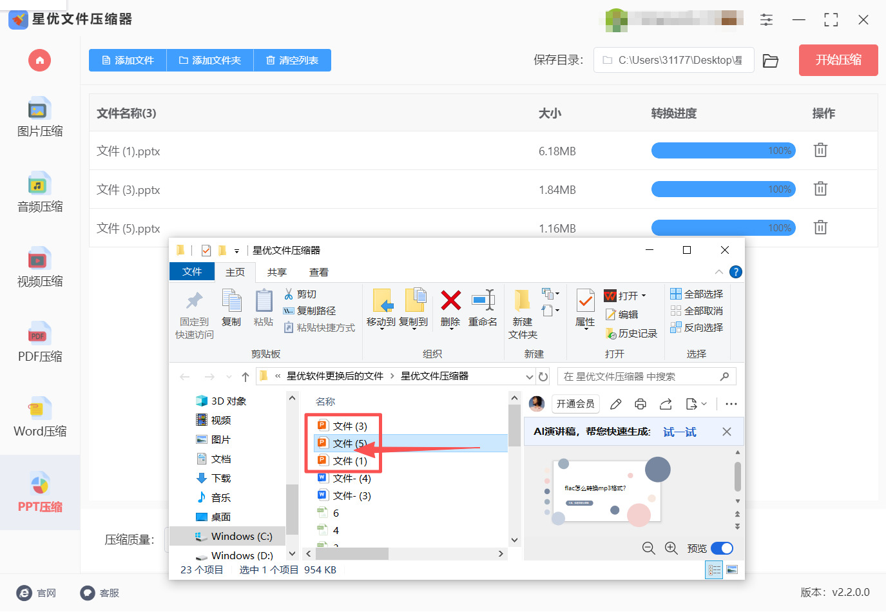The width and height of the screenshot is (886, 612).
Task: Switch Explorer to large icons view
Action: point(732,570)
